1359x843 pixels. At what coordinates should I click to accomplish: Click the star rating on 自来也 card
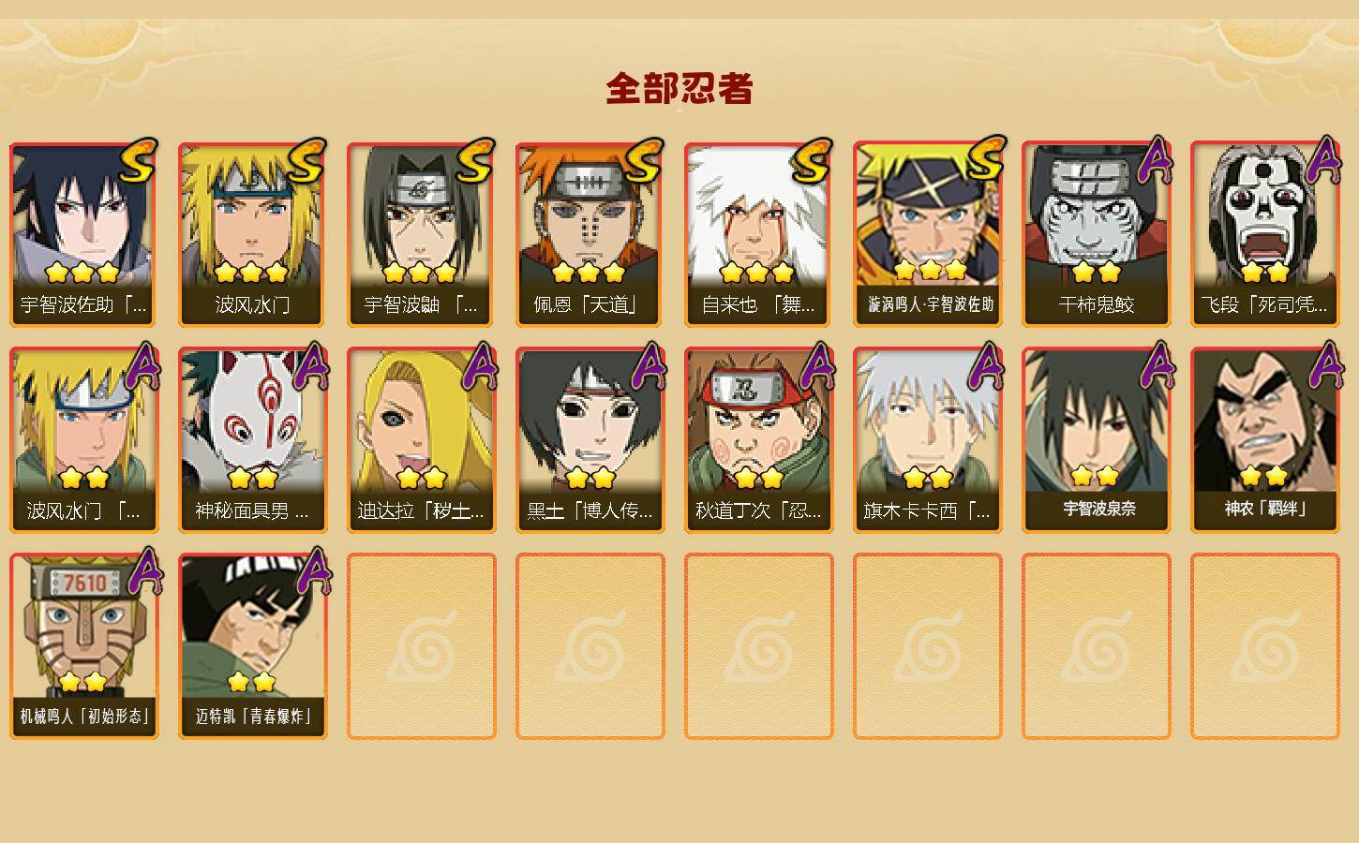757,273
